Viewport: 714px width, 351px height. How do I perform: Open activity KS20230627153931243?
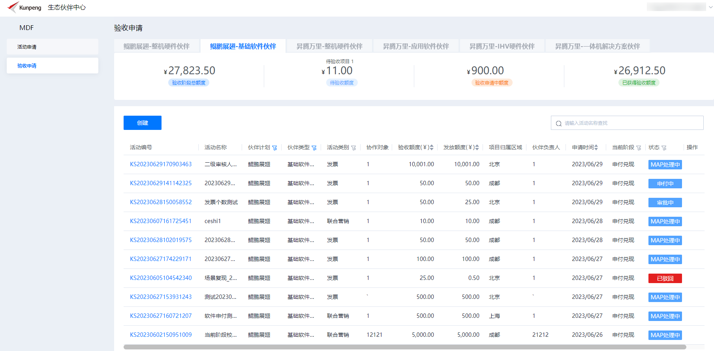coord(161,297)
